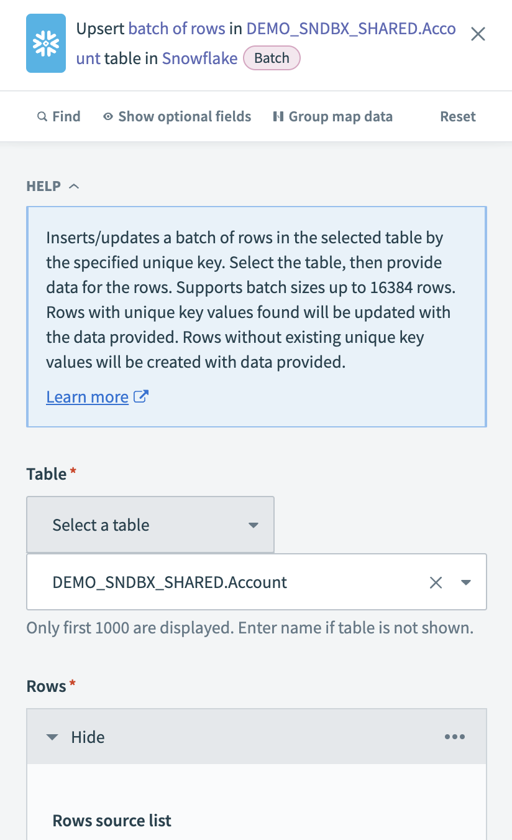Close the step configuration panel
Viewport: 512px width, 840px height.
(478, 34)
